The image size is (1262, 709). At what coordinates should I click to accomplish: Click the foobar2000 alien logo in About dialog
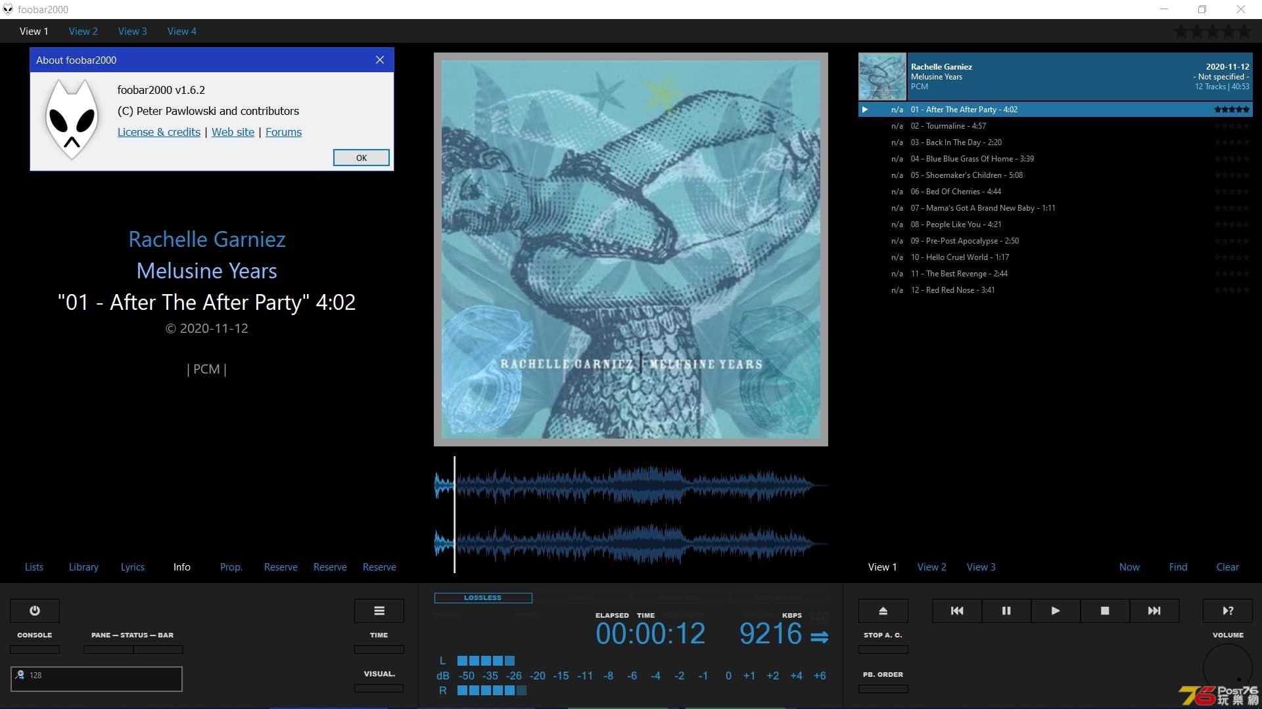pos(72,119)
